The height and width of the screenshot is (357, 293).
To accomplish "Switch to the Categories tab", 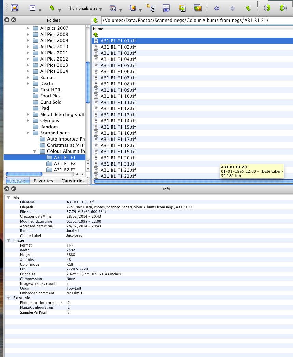I will (x=73, y=181).
